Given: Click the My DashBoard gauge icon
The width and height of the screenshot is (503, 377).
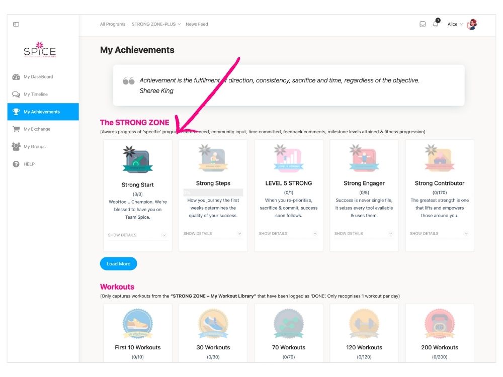Looking at the screenshot, I should coord(16,77).
